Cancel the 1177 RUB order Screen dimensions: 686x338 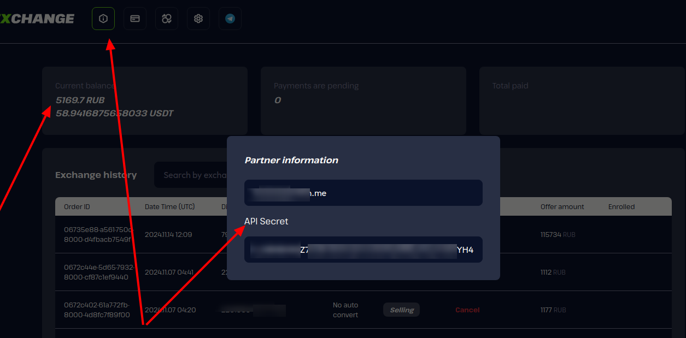(x=467, y=310)
